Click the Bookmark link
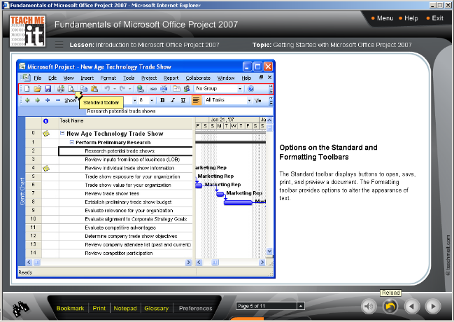 [x=70, y=308]
